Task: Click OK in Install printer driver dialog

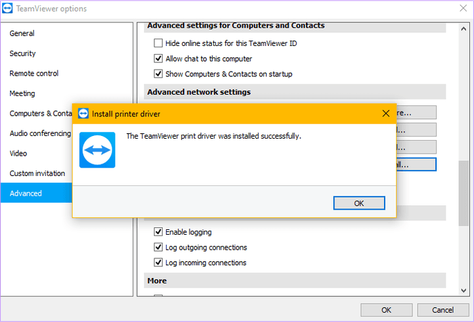Action: [x=359, y=203]
